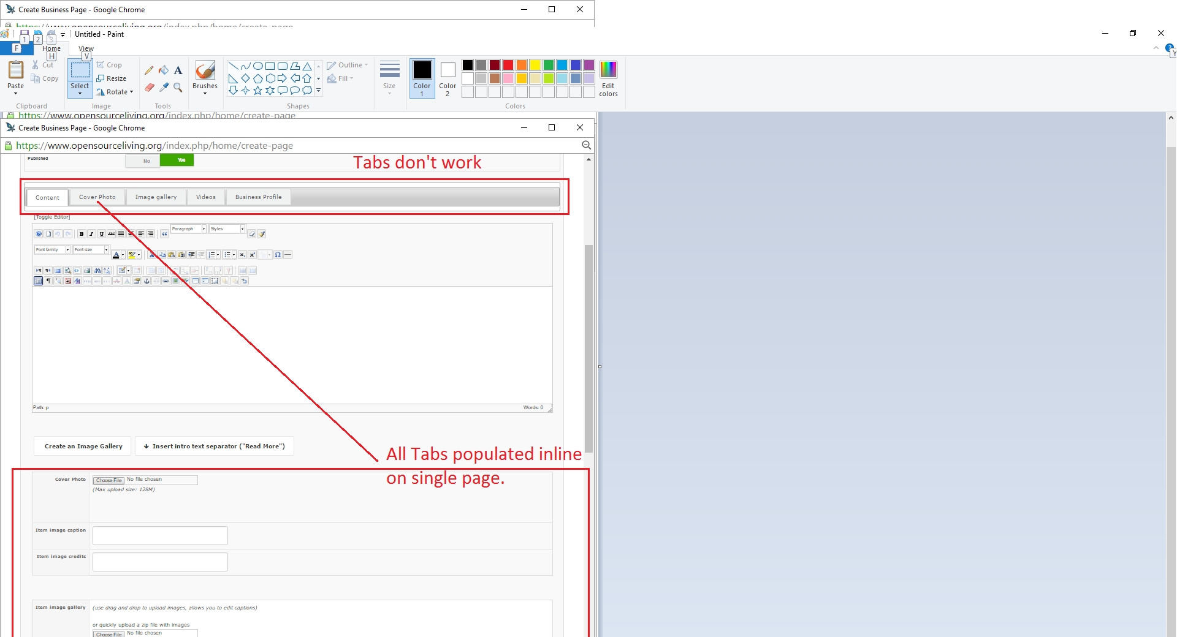Choose the Magnifier tool

coord(178,88)
